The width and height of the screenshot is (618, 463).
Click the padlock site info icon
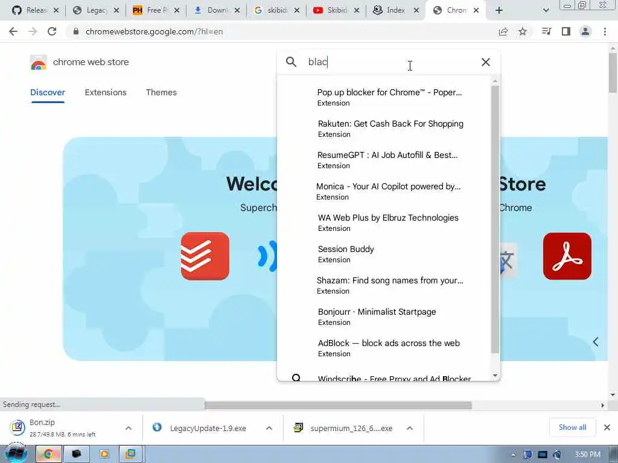click(x=76, y=31)
